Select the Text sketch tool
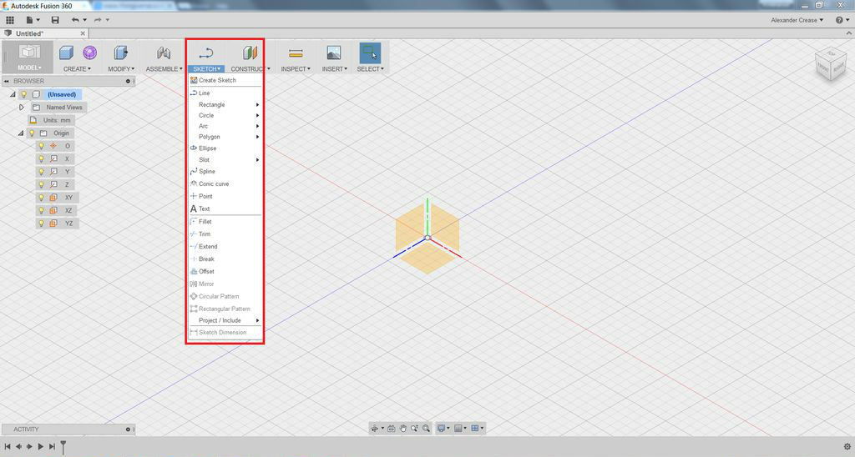 coord(225,208)
